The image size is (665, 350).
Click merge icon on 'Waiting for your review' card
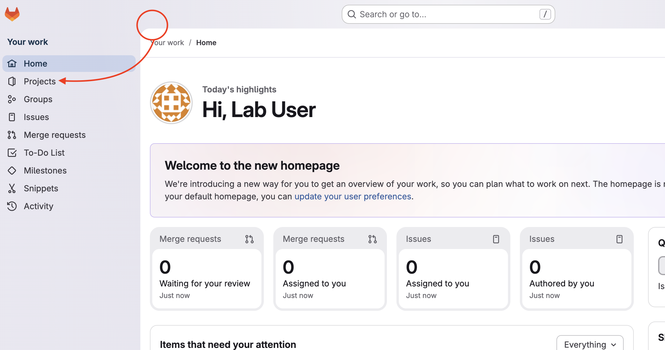click(x=249, y=239)
